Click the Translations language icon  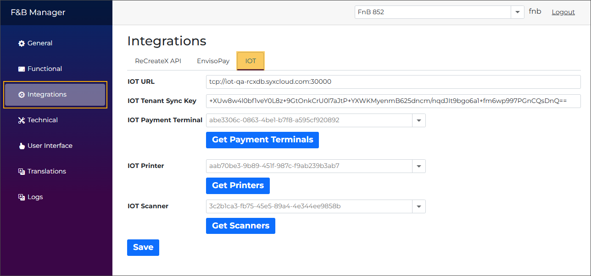pyautogui.click(x=21, y=171)
